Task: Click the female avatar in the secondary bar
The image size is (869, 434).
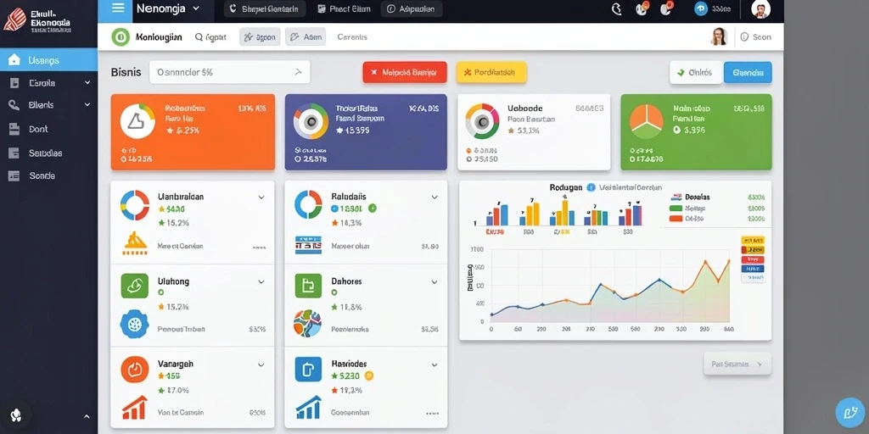Action: click(x=719, y=36)
